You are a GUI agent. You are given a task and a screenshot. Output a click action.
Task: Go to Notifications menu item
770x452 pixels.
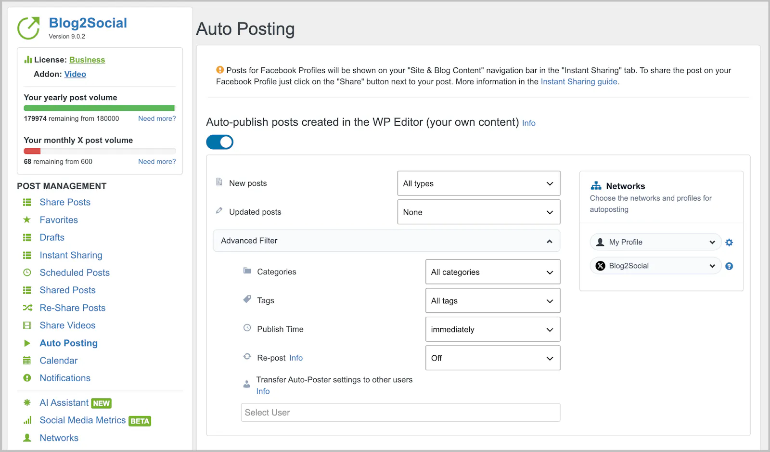click(65, 378)
